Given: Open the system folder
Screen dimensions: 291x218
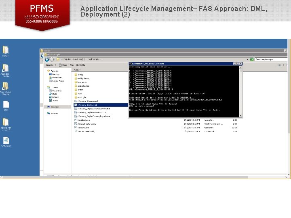Looking at the screenshot, I should 79,90.
